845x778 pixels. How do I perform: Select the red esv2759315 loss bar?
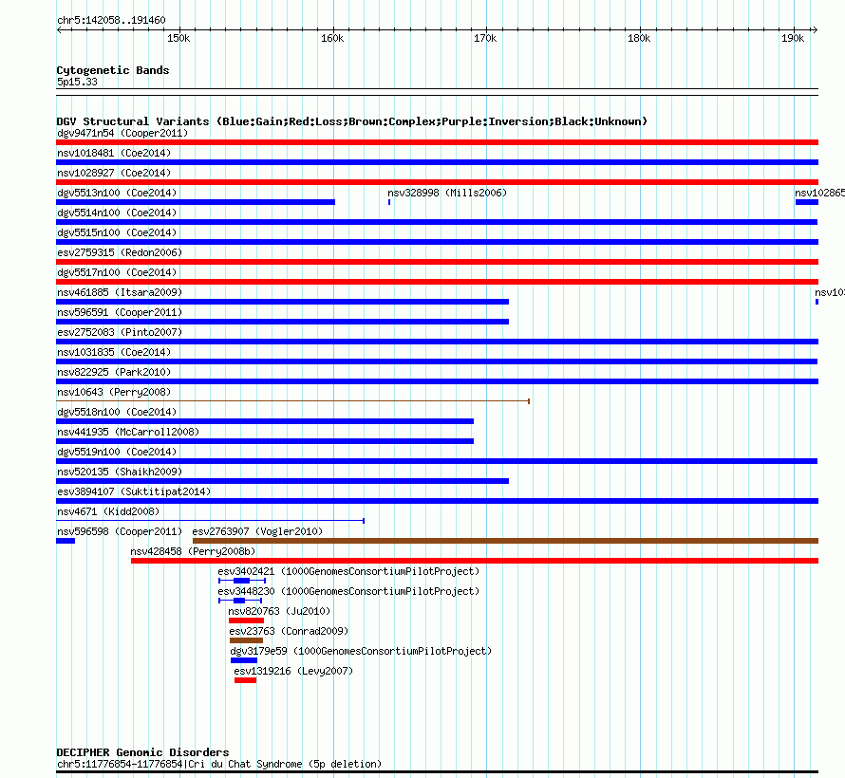[x=437, y=262]
